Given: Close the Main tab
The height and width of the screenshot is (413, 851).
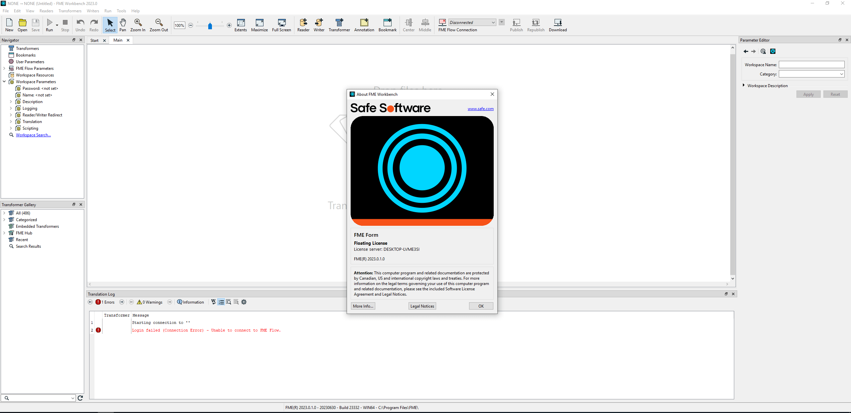Looking at the screenshot, I should coord(128,40).
